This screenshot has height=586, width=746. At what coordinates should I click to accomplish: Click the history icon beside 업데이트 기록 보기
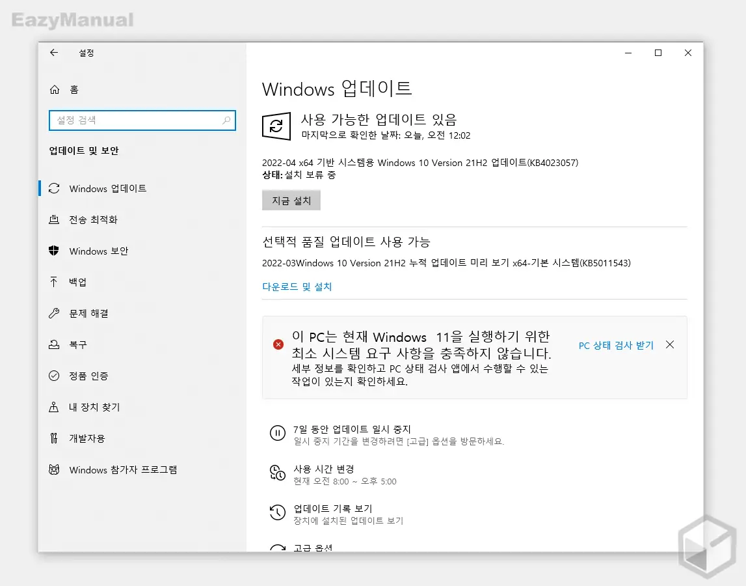click(x=278, y=513)
